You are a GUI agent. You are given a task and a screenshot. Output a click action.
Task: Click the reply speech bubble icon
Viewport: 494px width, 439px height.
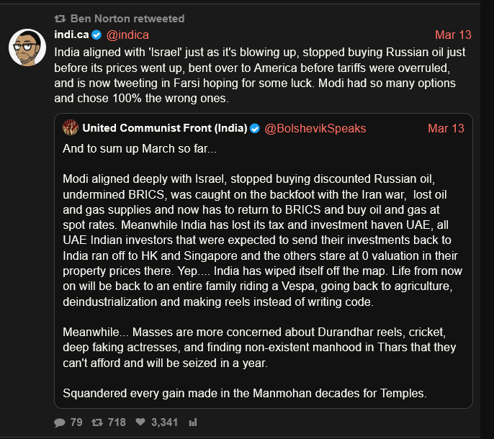tap(59, 422)
